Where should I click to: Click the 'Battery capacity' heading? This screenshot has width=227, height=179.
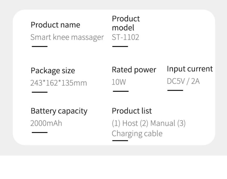pos(59,111)
